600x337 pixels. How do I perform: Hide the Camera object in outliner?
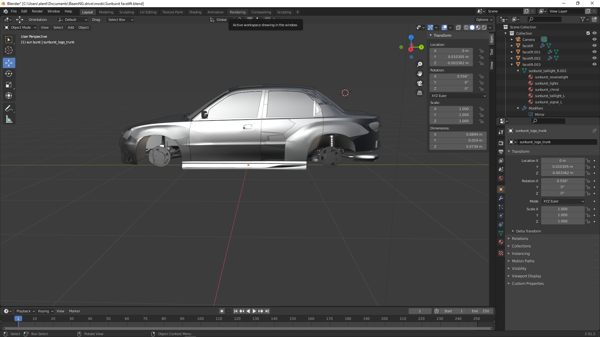594,39
